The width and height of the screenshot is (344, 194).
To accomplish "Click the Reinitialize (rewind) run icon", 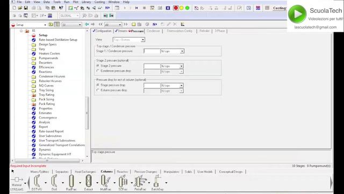I will click(137, 8).
